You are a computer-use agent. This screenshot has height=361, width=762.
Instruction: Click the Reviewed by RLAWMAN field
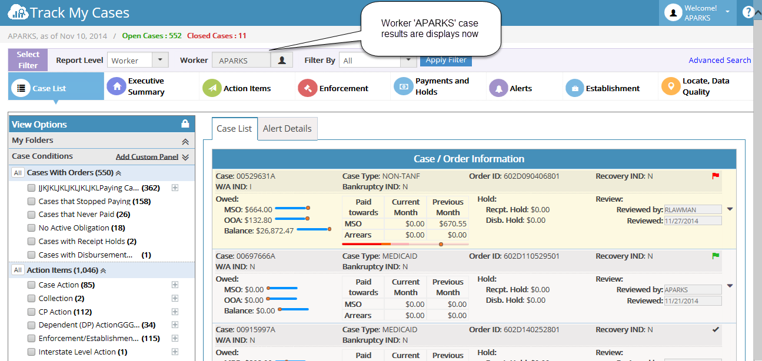[x=693, y=209]
